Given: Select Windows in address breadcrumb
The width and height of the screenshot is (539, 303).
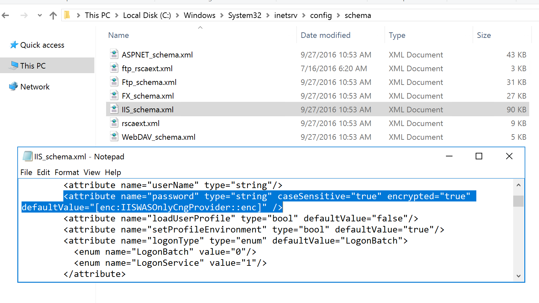Looking at the screenshot, I should tap(199, 15).
